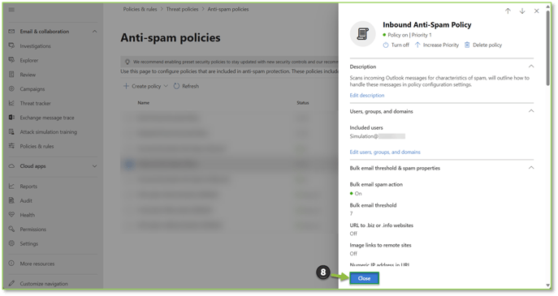Sort by the Name column header
This screenshot has height=296, width=558.
click(x=144, y=103)
